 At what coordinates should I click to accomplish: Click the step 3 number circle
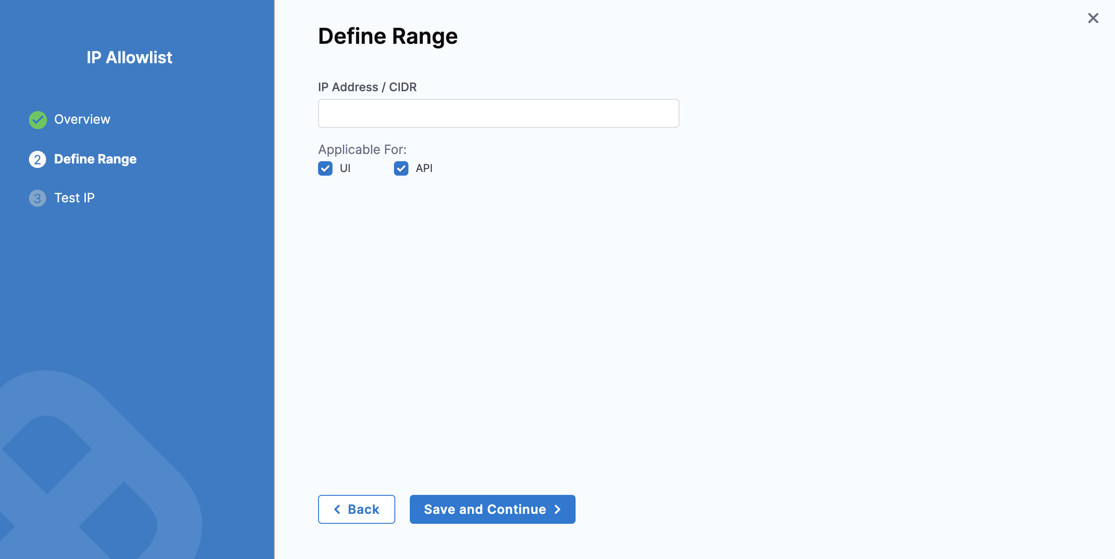(37, 198)
